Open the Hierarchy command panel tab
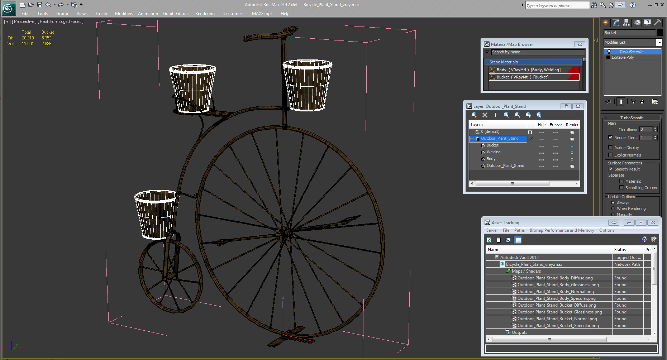The image size is (667, 360). coord(626,22)
